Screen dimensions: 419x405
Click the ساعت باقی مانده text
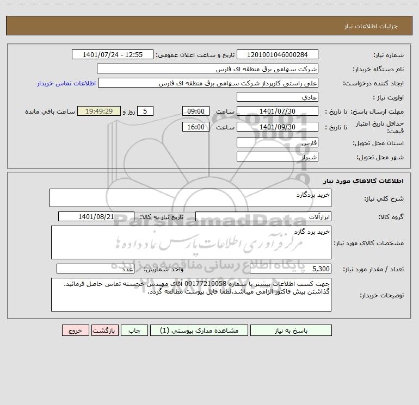(x=50, y=111)
